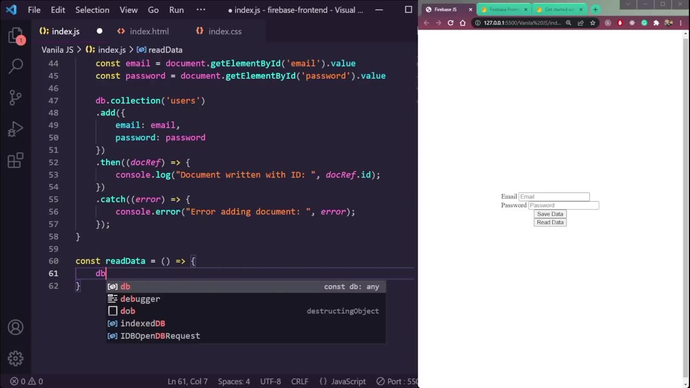This screenshot has height=388, width=690.
Task: Open the Run menu
Action: coord(176,10)
